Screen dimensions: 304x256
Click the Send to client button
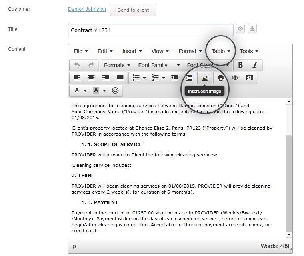click(133, 10)
